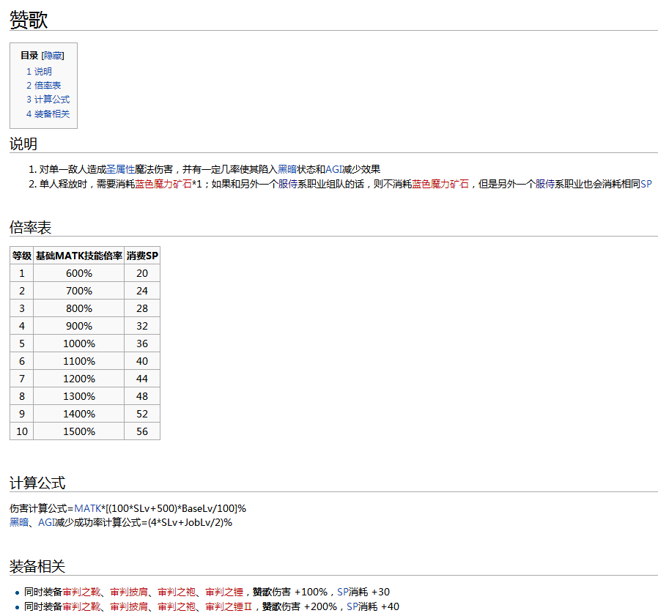Select the 600% cell
This screenshot has height=613, width=658.
(79, 273)
